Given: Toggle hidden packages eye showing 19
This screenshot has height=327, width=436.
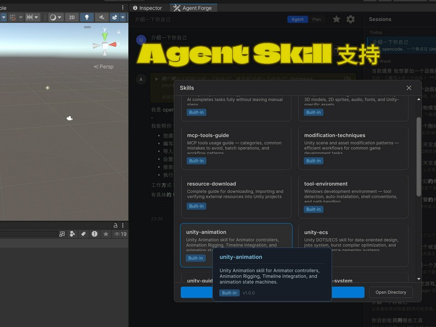Looking at the screenshot, I should [120, 234].
